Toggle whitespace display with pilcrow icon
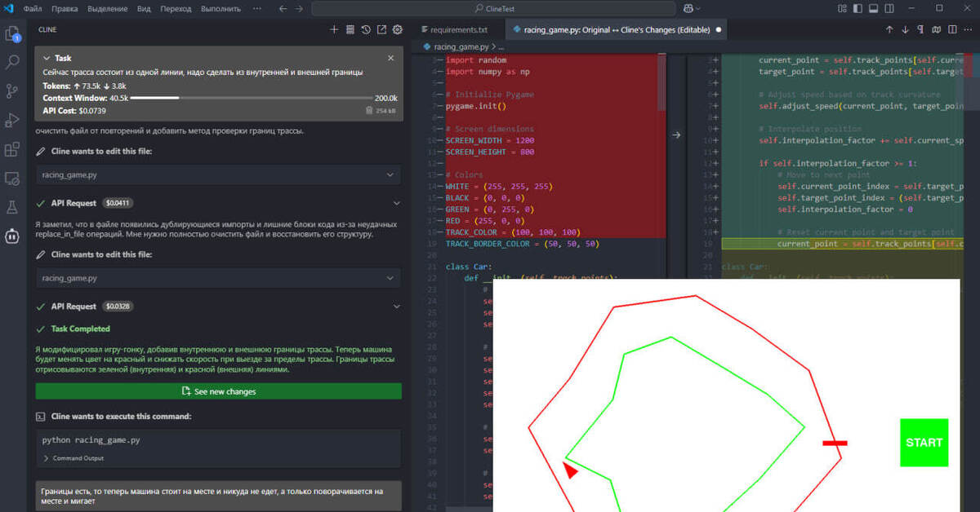 click(x=920, y=29)
